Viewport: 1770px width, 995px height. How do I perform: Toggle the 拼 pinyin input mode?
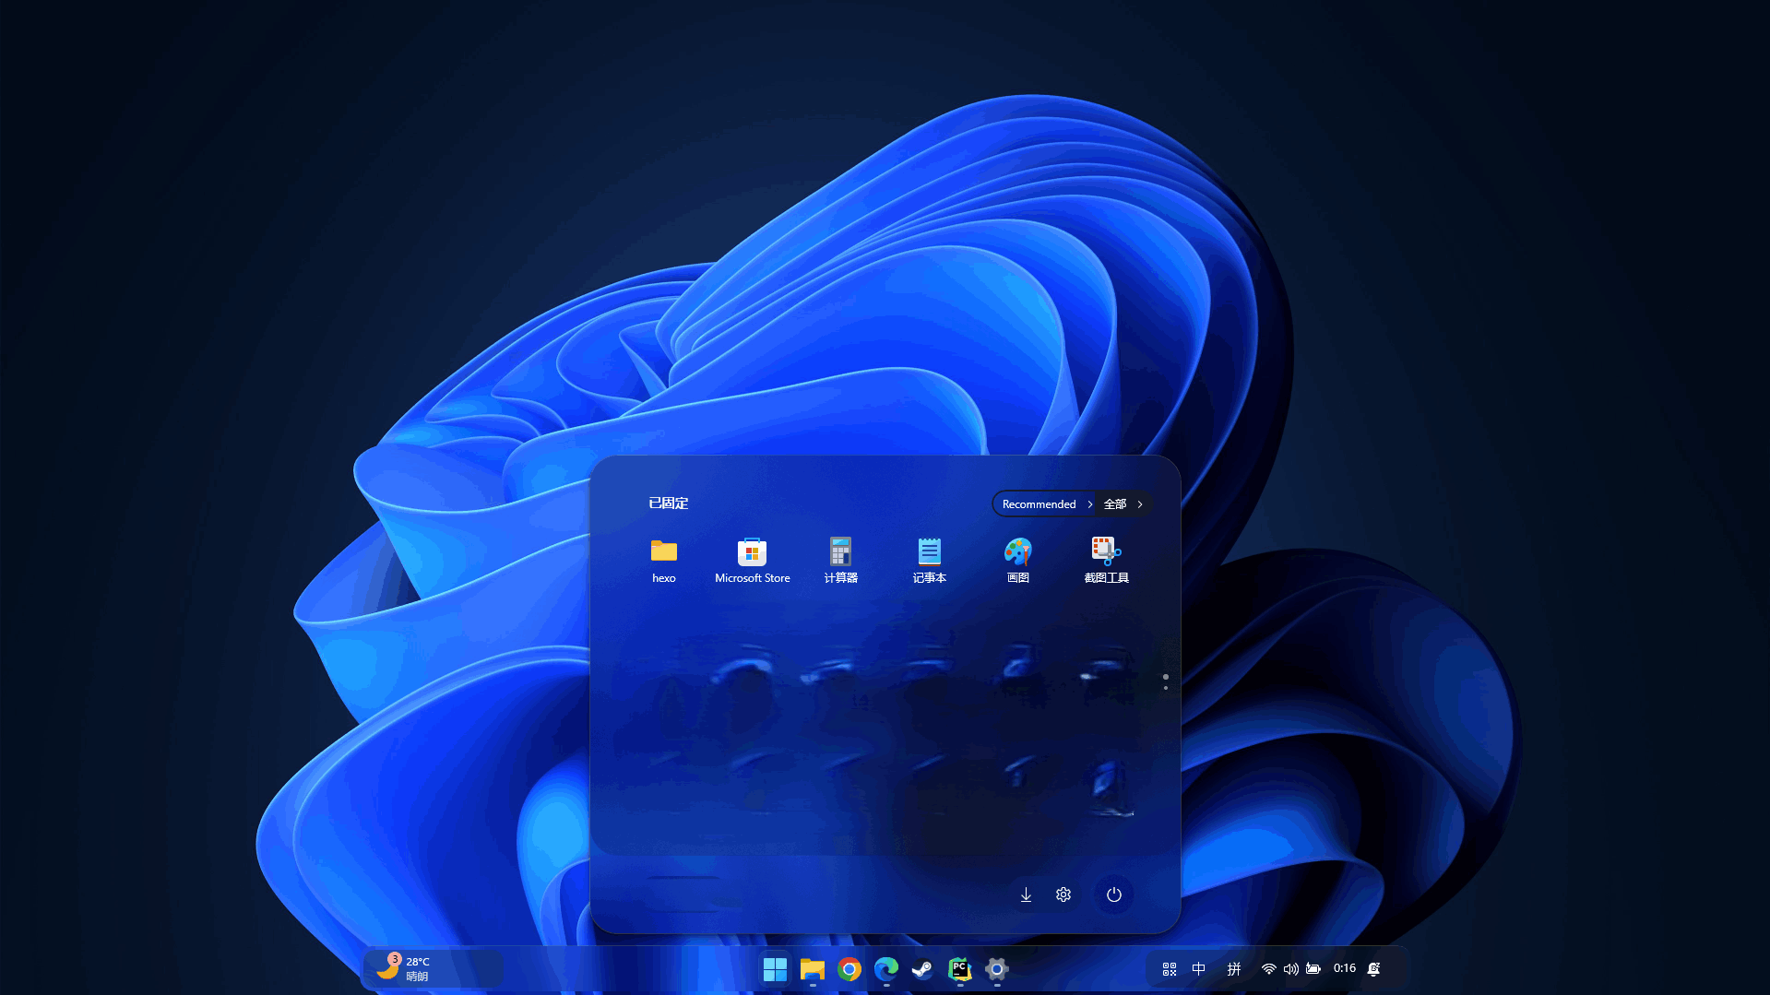pyautogui.click(x=1233, y=969)
